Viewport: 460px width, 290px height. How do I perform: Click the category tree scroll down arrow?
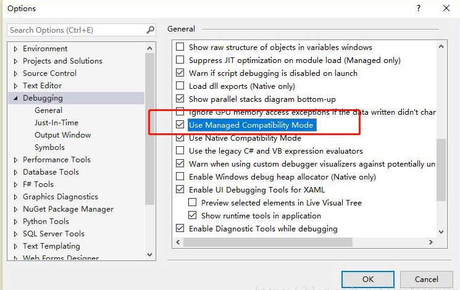coord(149,254)
